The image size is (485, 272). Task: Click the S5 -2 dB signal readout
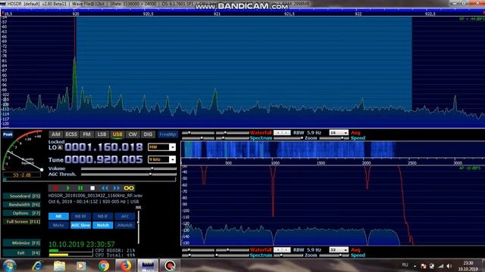(x=22, y=175)
